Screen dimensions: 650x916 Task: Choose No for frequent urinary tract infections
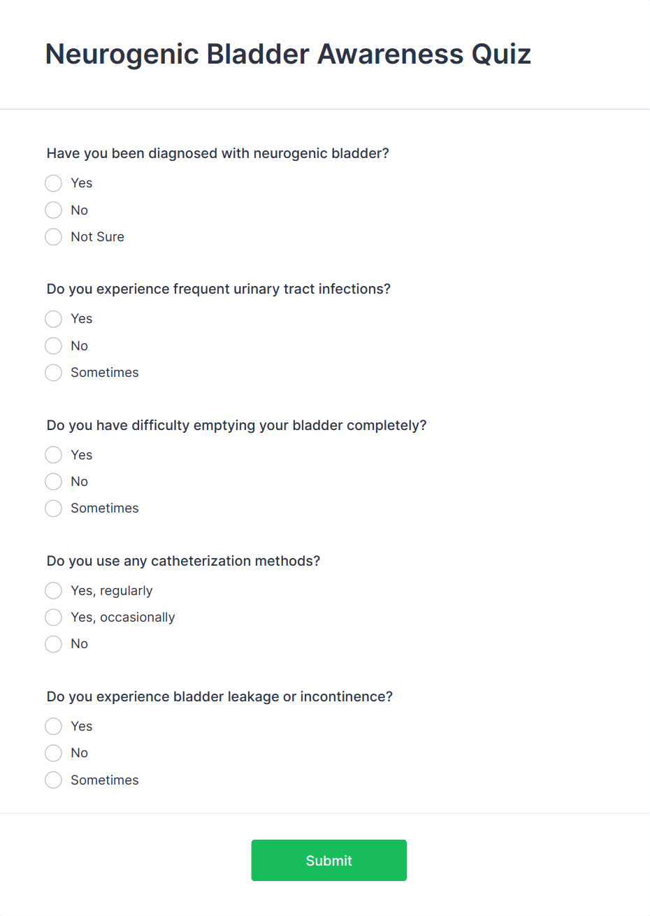coord(54,345)
